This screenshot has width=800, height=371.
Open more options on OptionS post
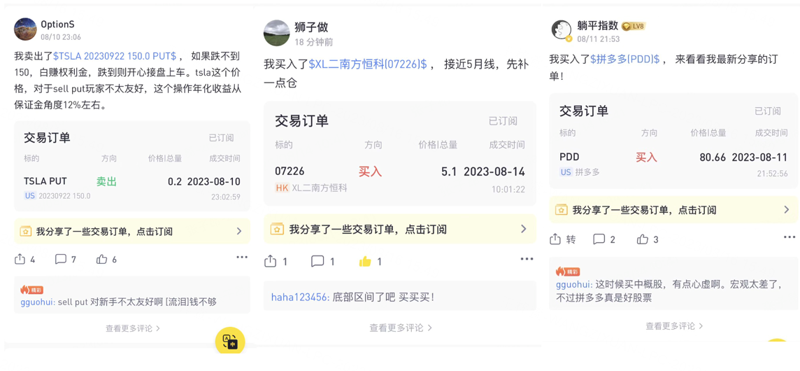pos(242,258)
